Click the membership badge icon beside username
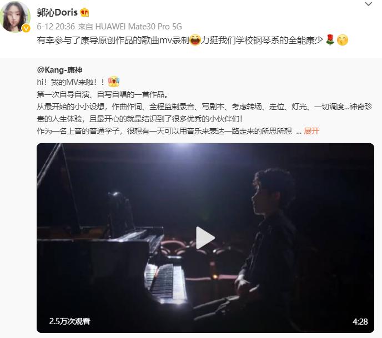Screen dimensions: 382x338 click(84, 12)
